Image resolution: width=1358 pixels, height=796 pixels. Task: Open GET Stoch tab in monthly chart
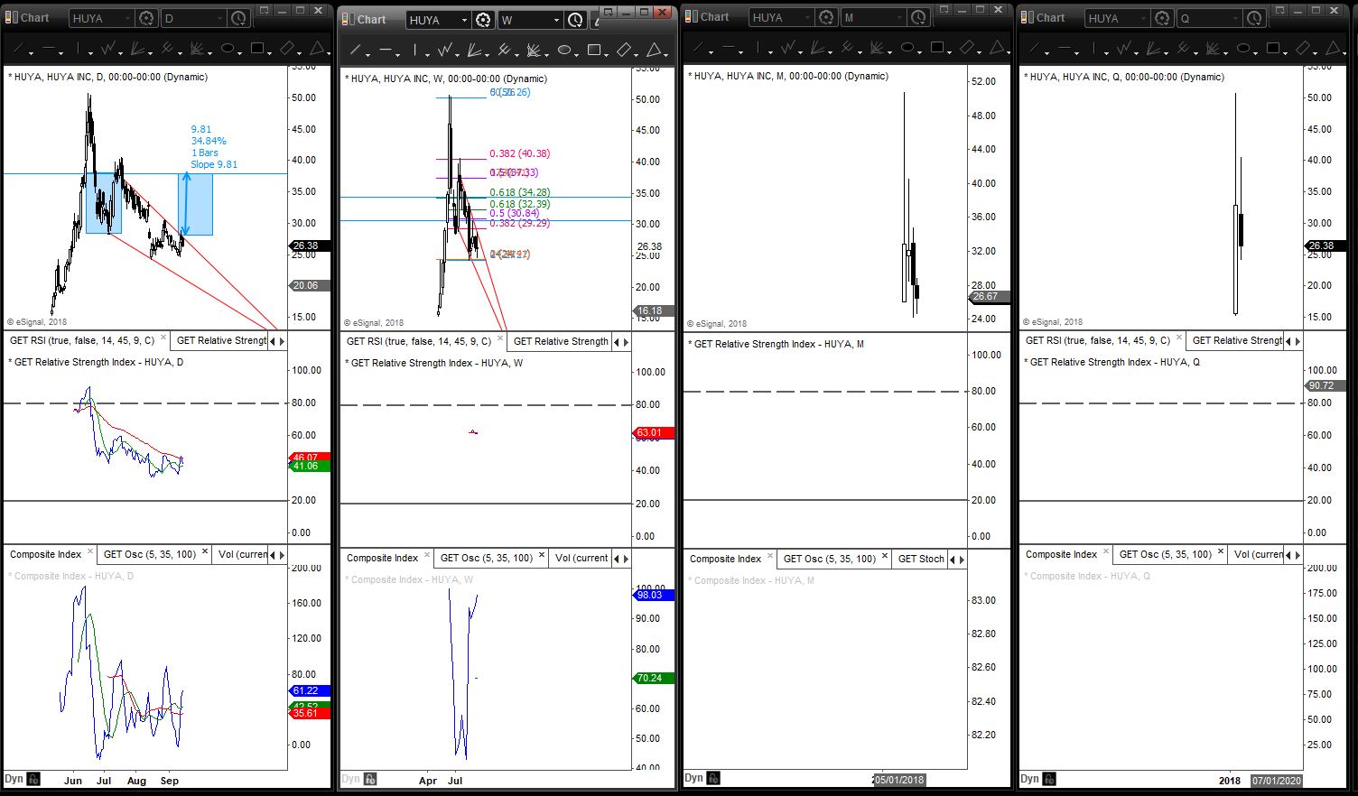point(921,559)
